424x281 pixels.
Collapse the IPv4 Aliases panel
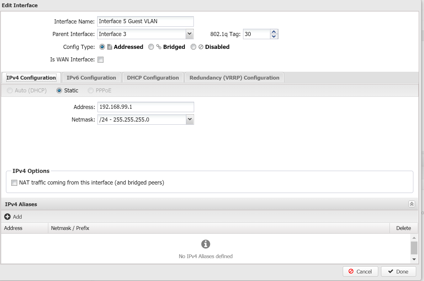[x=411, y=204]
